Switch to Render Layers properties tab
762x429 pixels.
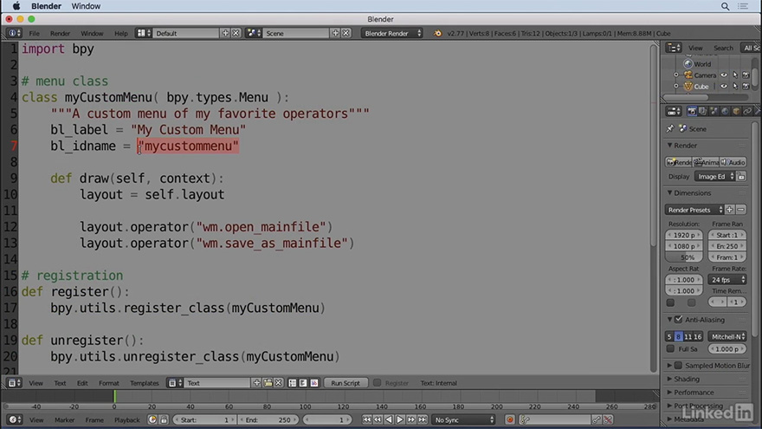coord(703,112)
